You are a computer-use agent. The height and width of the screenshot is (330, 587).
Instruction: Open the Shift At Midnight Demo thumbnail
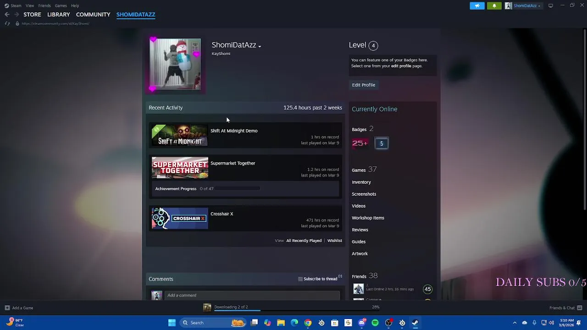click(180, 135)
